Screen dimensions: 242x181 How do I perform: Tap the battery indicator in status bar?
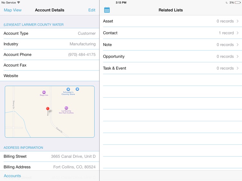tap(237, 3)
